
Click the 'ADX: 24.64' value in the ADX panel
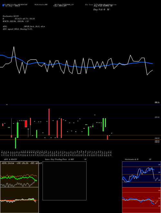click(8, 163)
